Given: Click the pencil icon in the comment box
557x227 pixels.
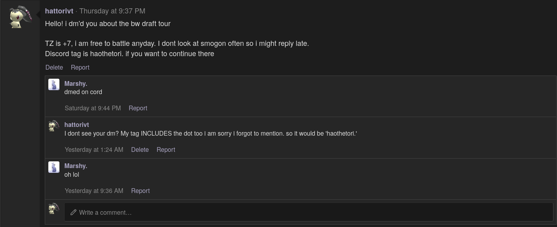Looking at the screenshot, I should point(73,212).
